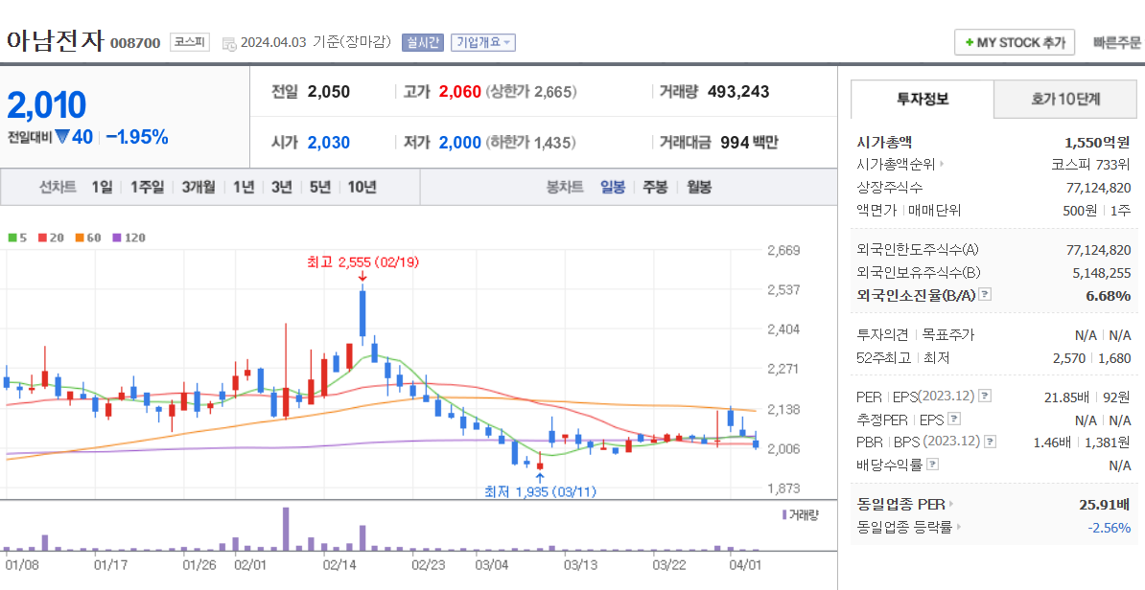This screenshot has height=590, width=1145.
Task: Click the help icon beside 외국인소진율(B/A)
Action: [985, 295]
